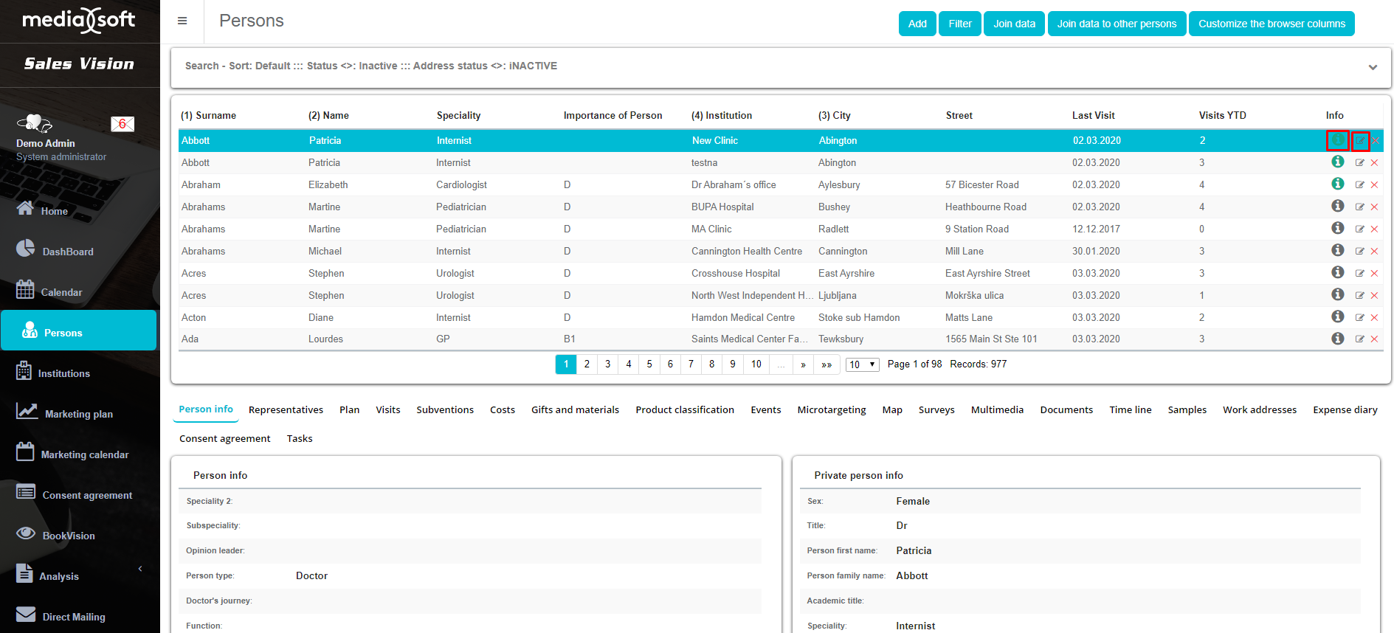Expand the search filter panel chevron
This screenshot has height=633, width=1394.
click(x=1373, y=67)
